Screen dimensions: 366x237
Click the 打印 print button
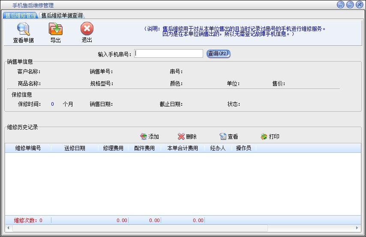pyautogui.click(x=270, y=136)
